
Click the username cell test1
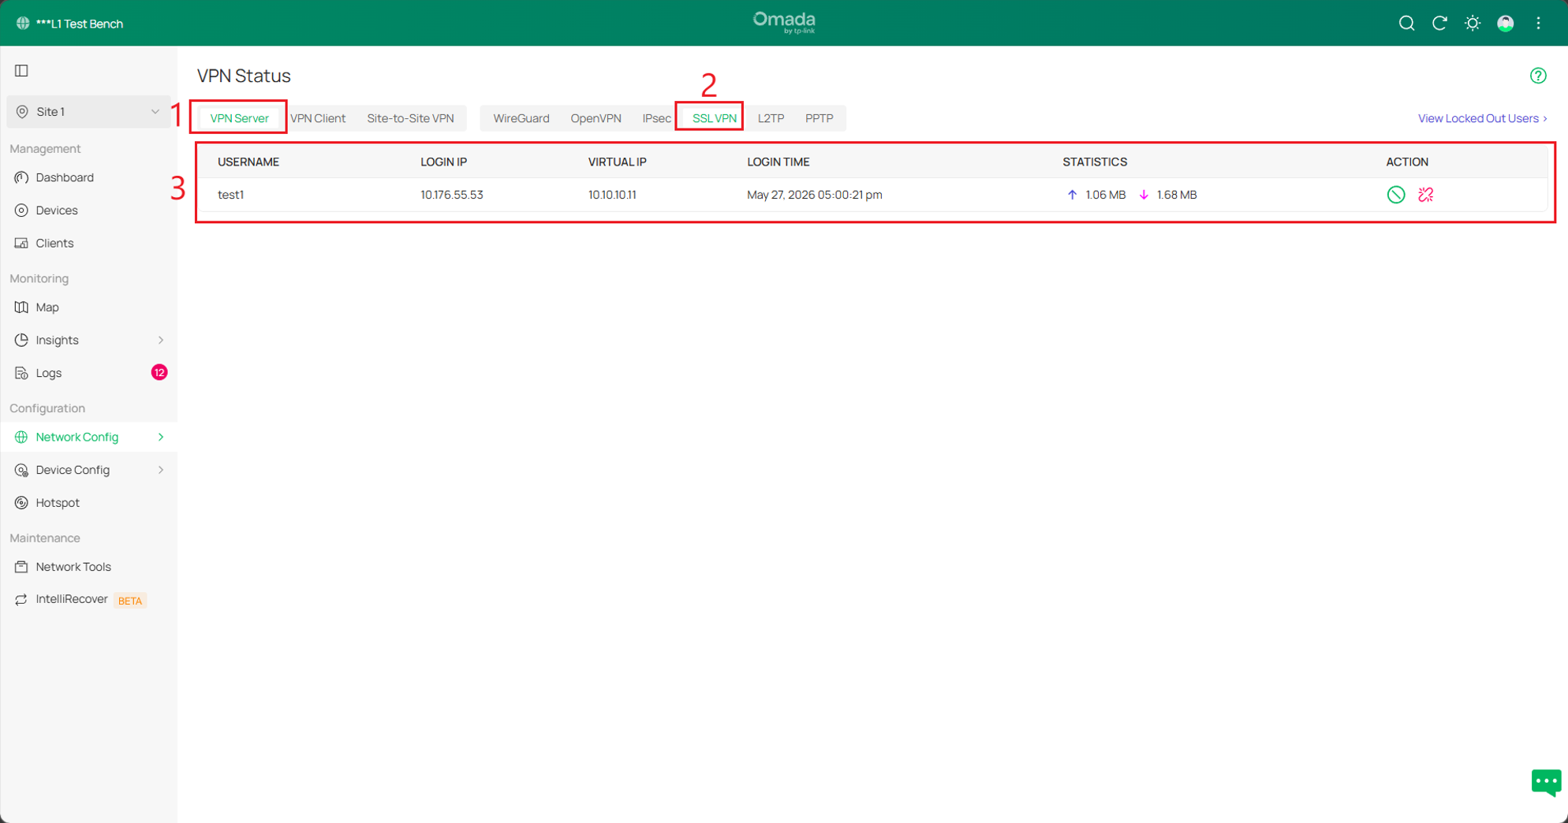tap(230, 195)
